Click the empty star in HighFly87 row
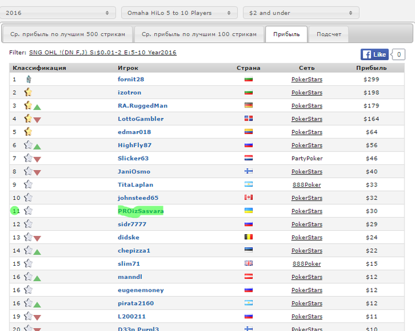This screenshot has width=415, height=331. click(28, 145)
